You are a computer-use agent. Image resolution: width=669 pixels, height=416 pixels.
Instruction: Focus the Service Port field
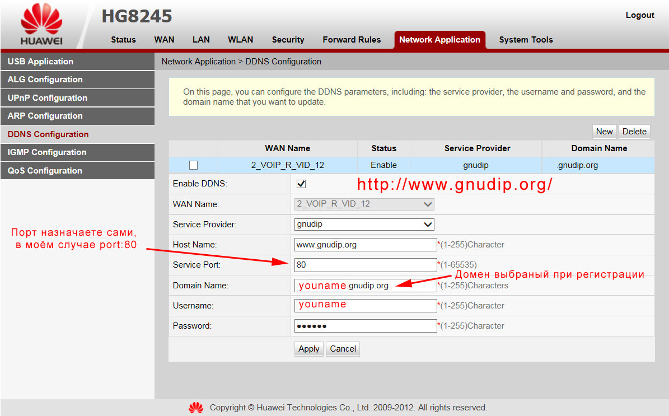pos(365,265)
